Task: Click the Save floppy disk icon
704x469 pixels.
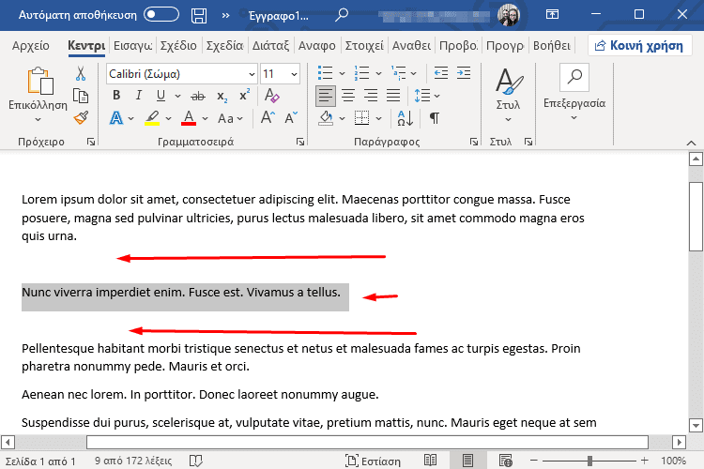Action: 199,16
